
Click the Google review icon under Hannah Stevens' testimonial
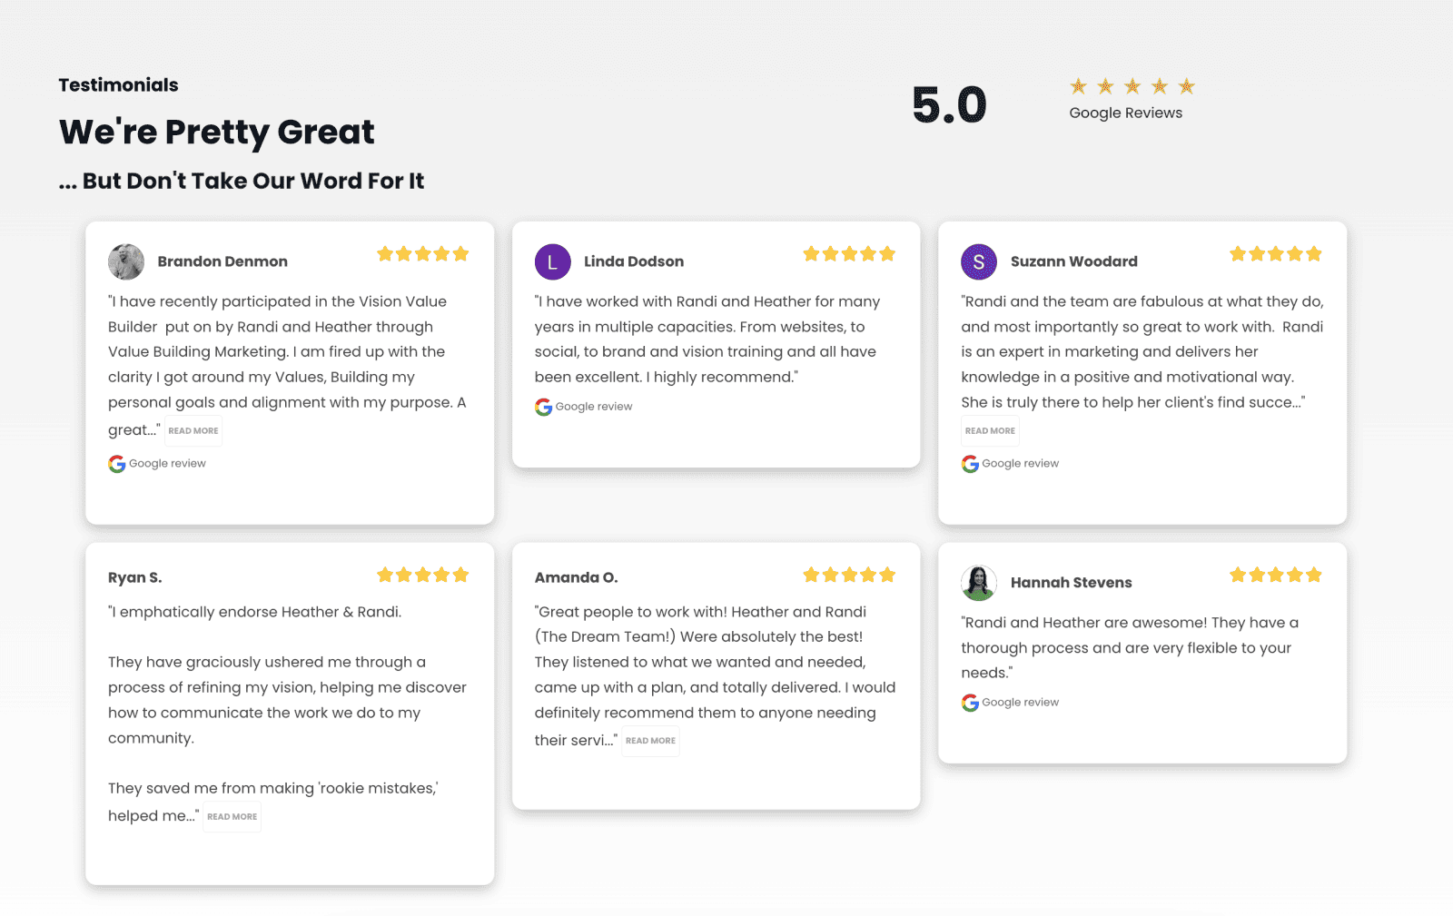point(969,702)
